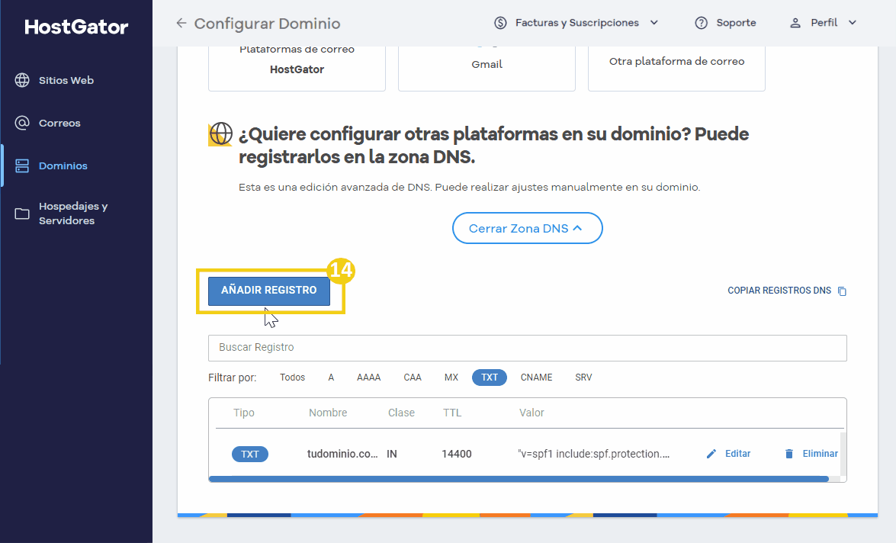Filter records by MX type
The image size is (896, 543).
click(451, 378)
